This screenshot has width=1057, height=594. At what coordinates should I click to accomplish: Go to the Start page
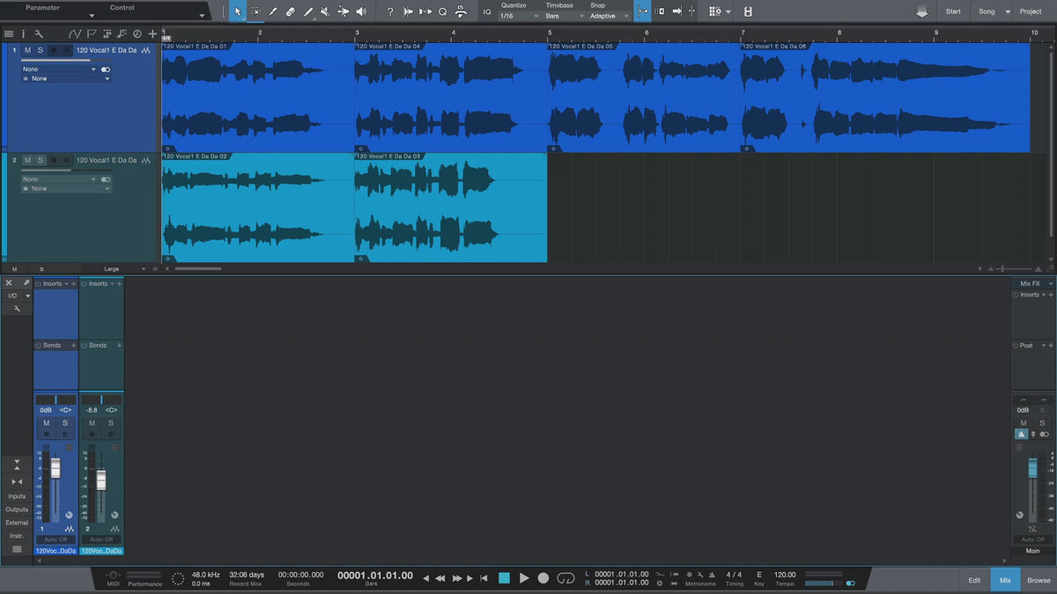coord(953,11)
